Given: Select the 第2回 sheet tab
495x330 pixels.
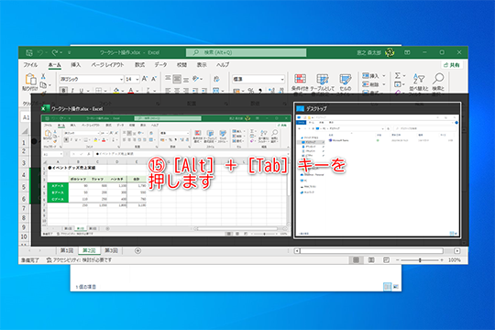Looking at the screenshot, I should point(89,250).
